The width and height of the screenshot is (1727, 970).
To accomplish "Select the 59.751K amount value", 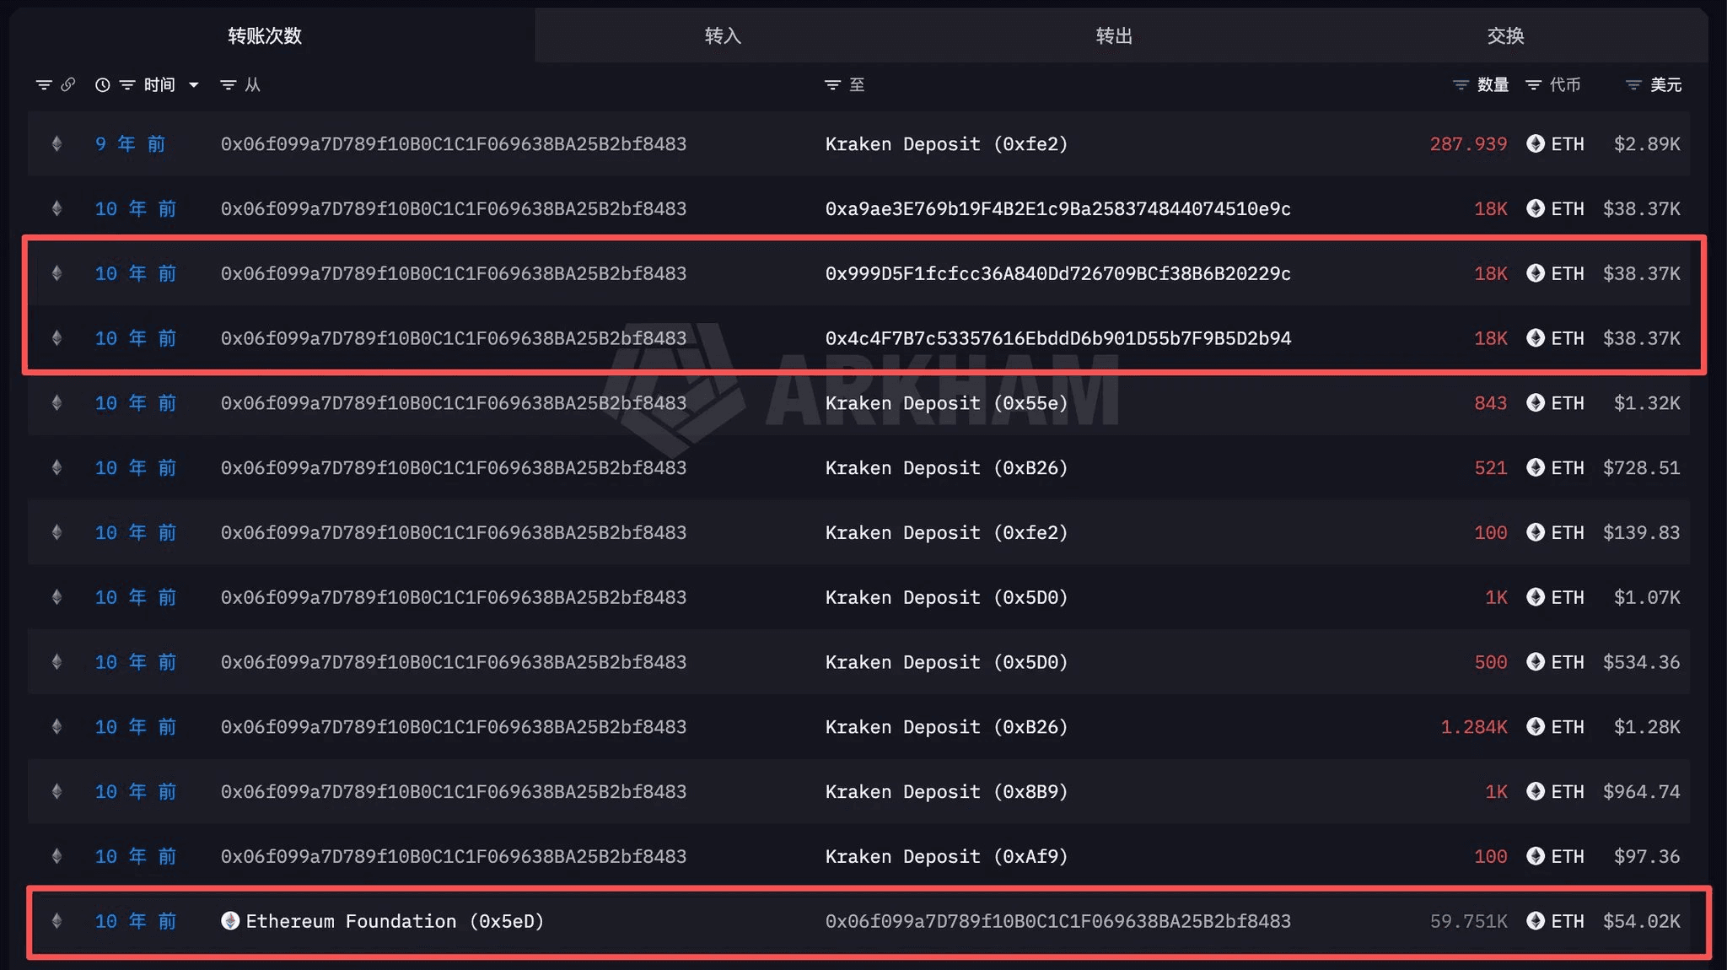I will (1468, 921).
